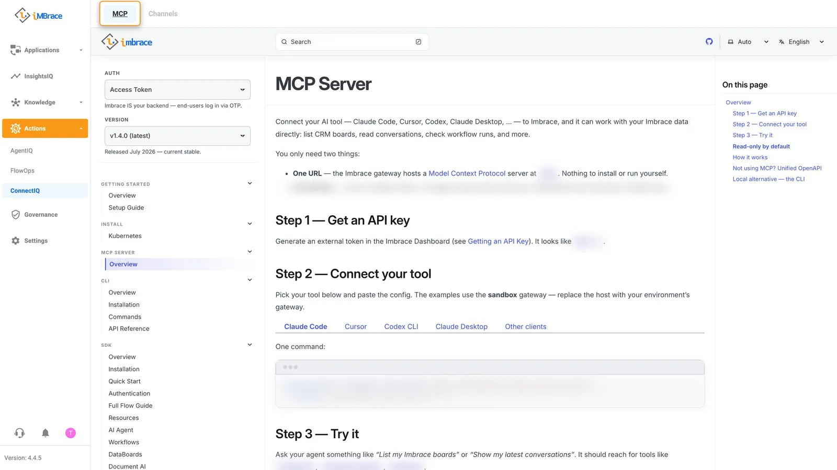
Task: Collapse the Install section
Action: (x=250, y=224)
